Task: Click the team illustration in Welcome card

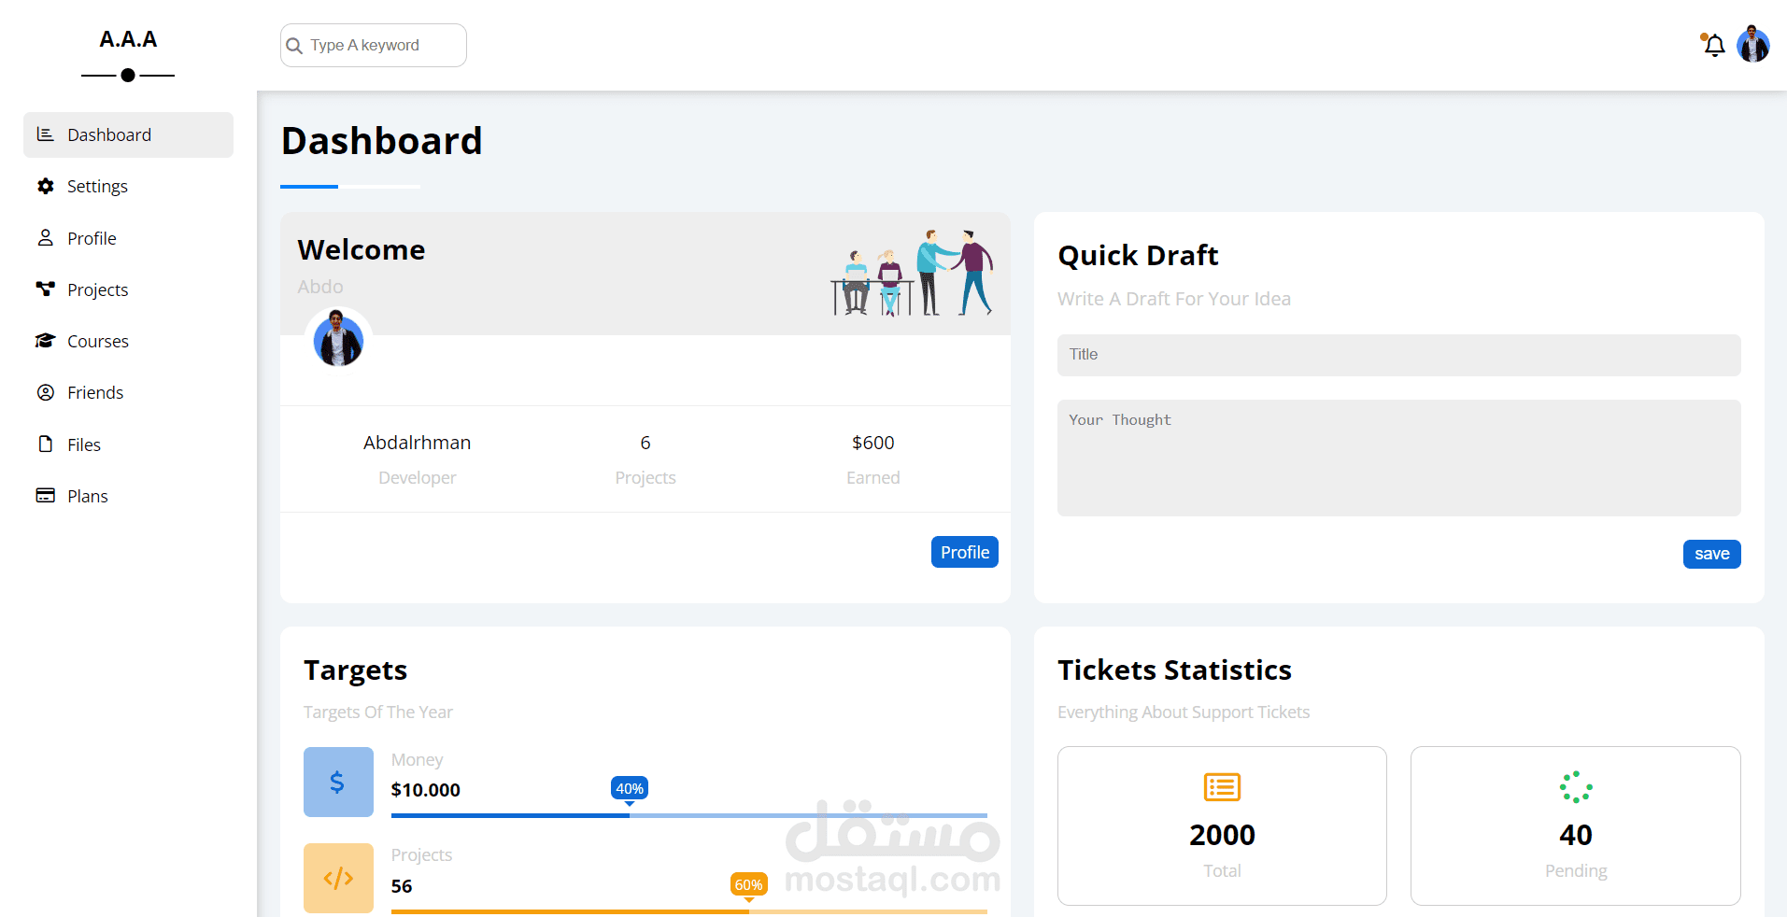Action: coord(912,273)
